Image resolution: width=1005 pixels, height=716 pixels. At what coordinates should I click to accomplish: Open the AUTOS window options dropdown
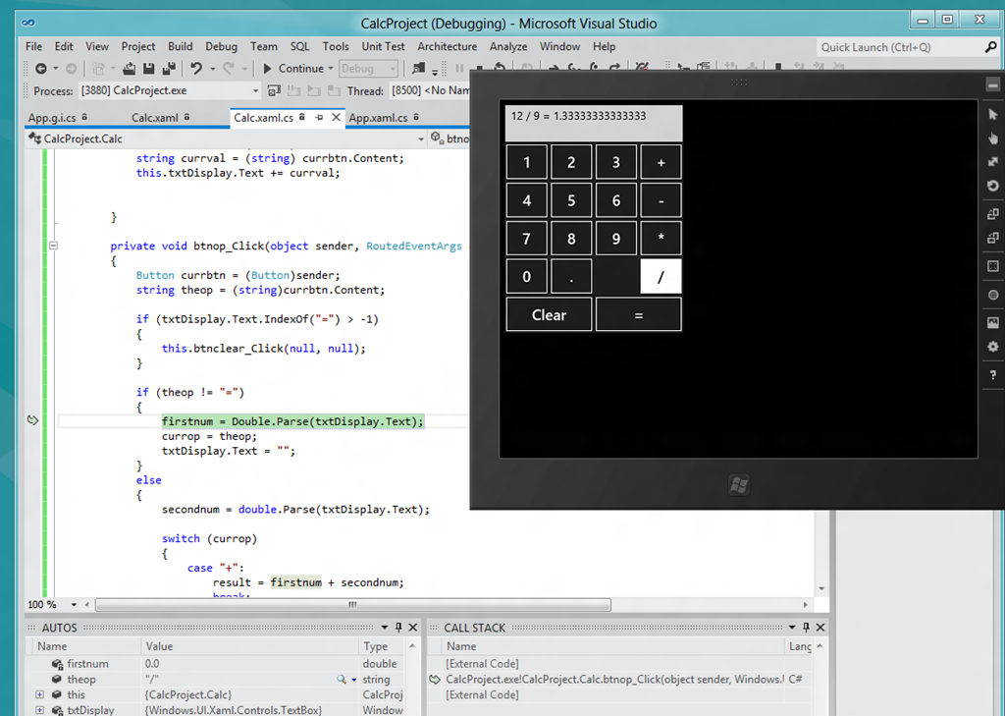pos(385,628)
